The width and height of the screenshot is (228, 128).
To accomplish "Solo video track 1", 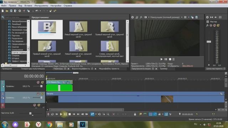I will pos(42,82).
